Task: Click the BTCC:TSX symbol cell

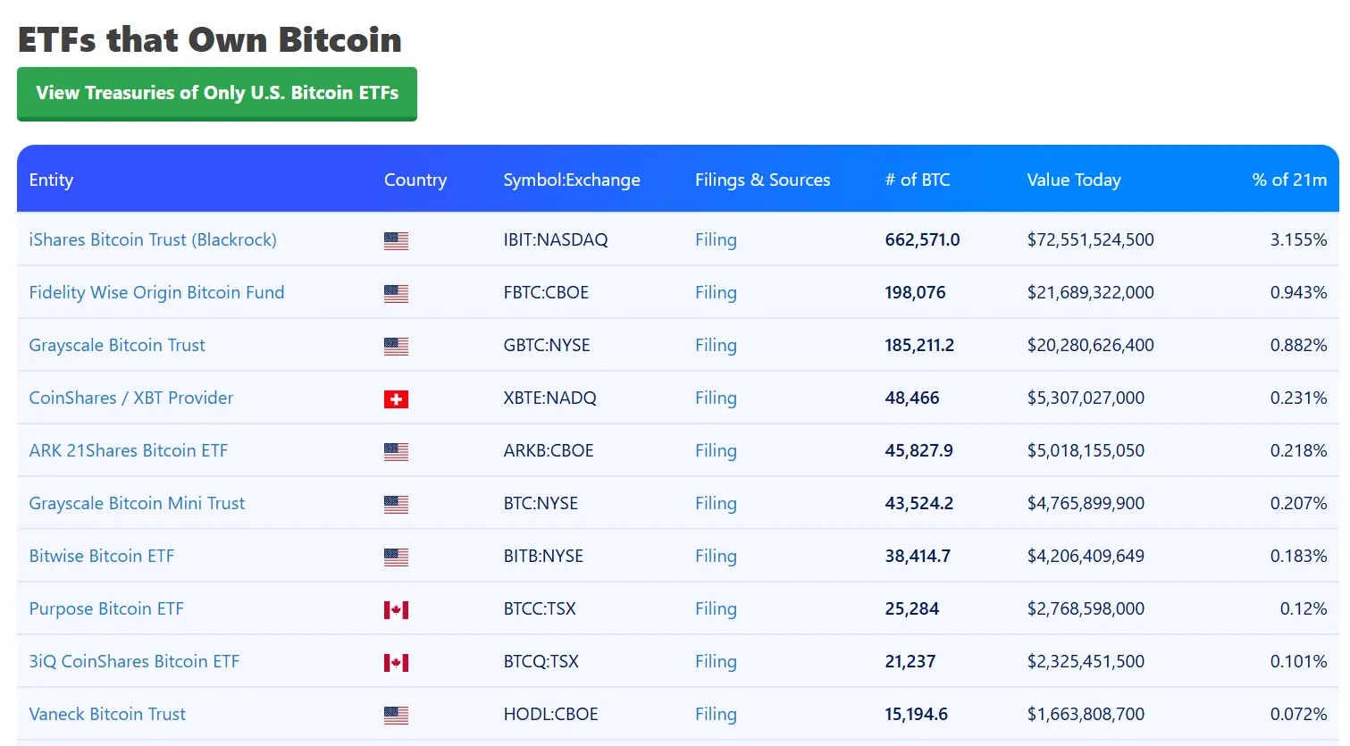Action: [x=540, y=608]
